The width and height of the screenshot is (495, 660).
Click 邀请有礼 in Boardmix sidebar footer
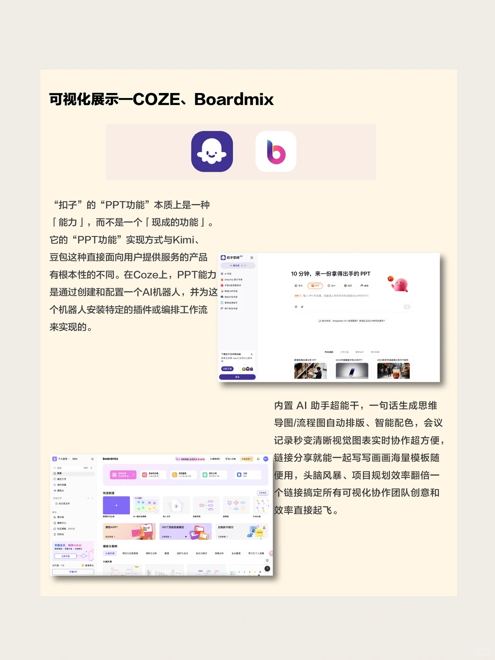(88, 566)
